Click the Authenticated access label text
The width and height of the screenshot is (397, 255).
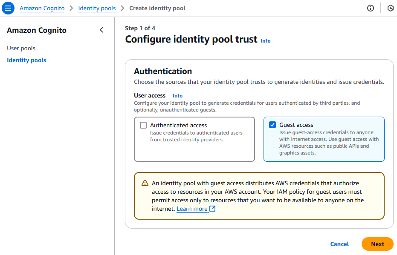179,125
